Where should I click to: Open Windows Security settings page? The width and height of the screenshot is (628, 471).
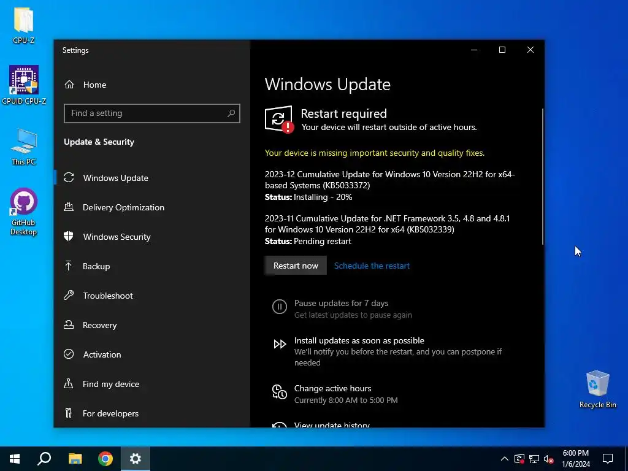pyautogui.click(x=152, y=237)
